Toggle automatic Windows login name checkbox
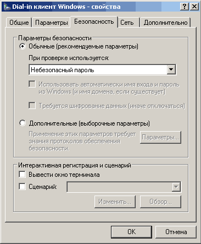 [x=32, y=84]
